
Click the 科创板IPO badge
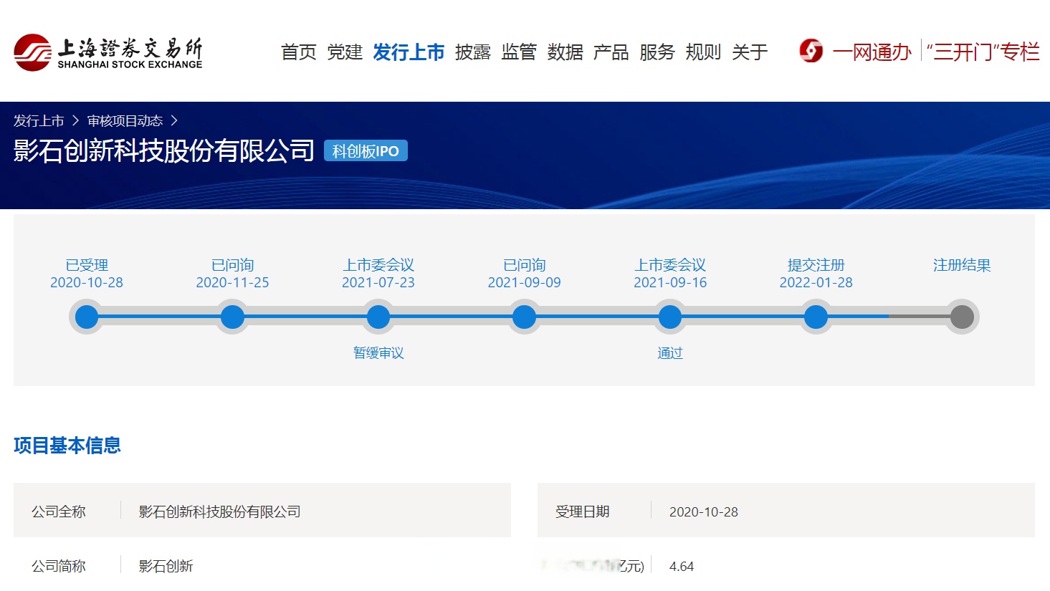tap(366, 151)
